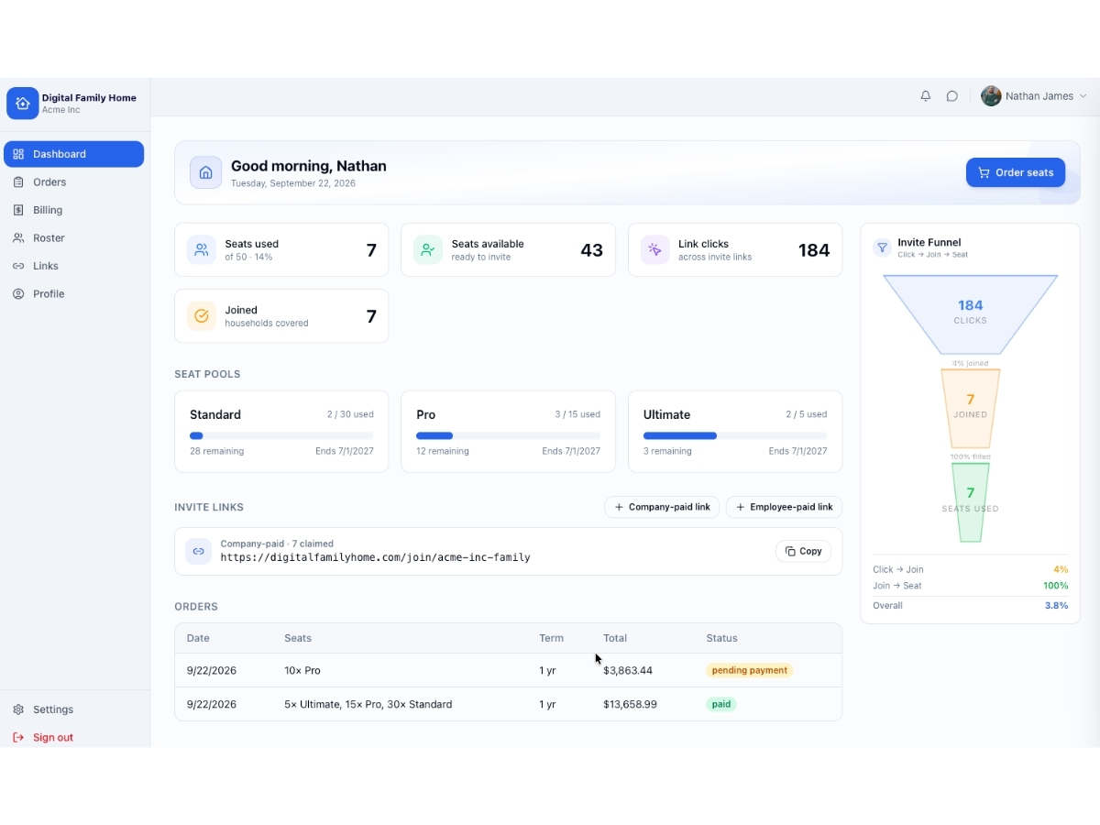
Task: Click the Seats used people icon
Action: (202, 250)
